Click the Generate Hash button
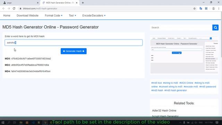The image size is (222, 125). click(x=74, y=51)
